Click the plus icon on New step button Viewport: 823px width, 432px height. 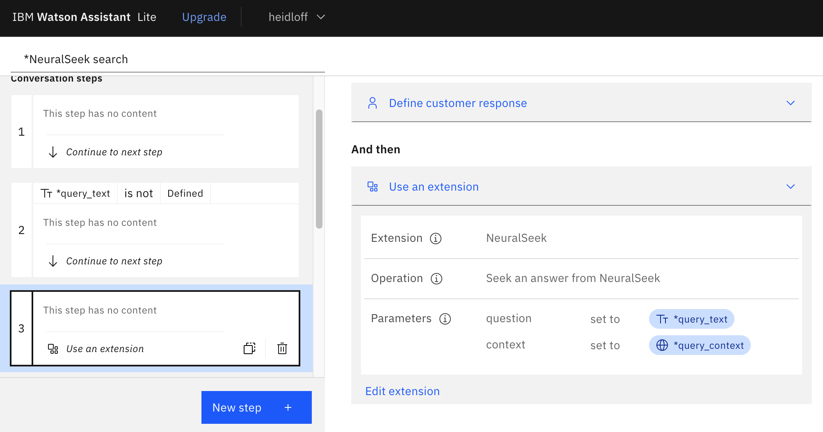(x=288, y=407)
